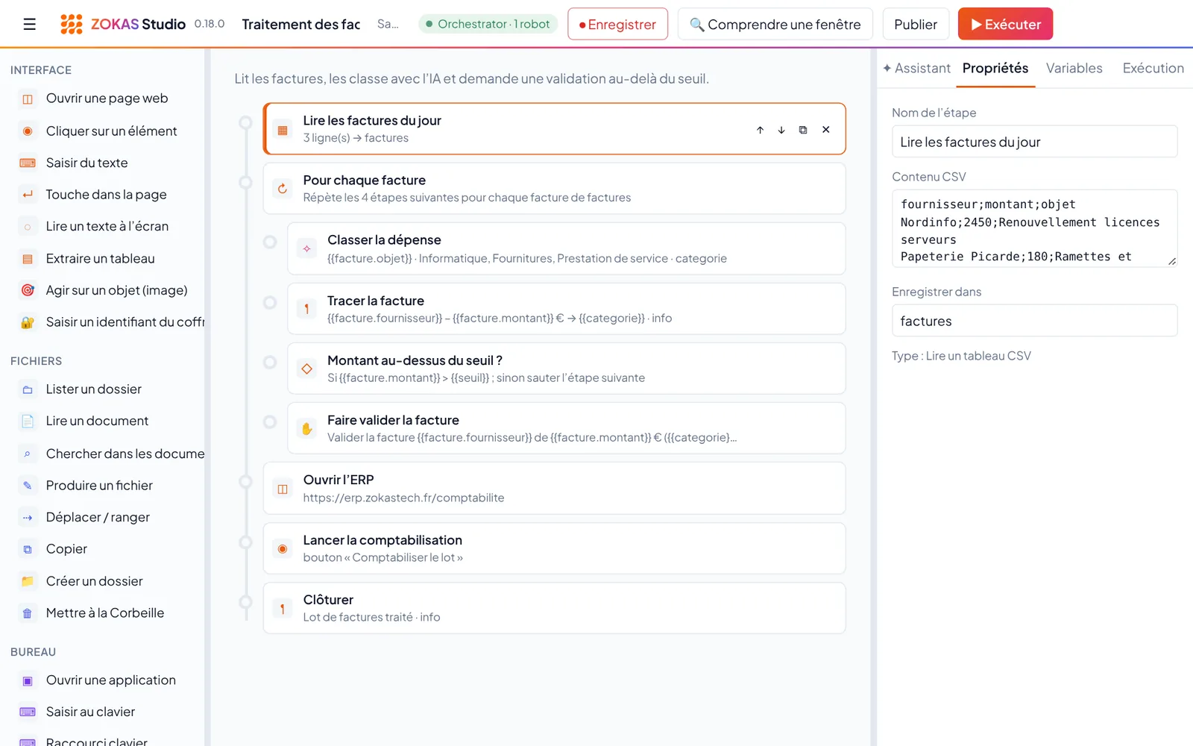Select the Montant au-dessus du seuil step
This screenshot has width=1193, height=746.
tap(566, 369)
